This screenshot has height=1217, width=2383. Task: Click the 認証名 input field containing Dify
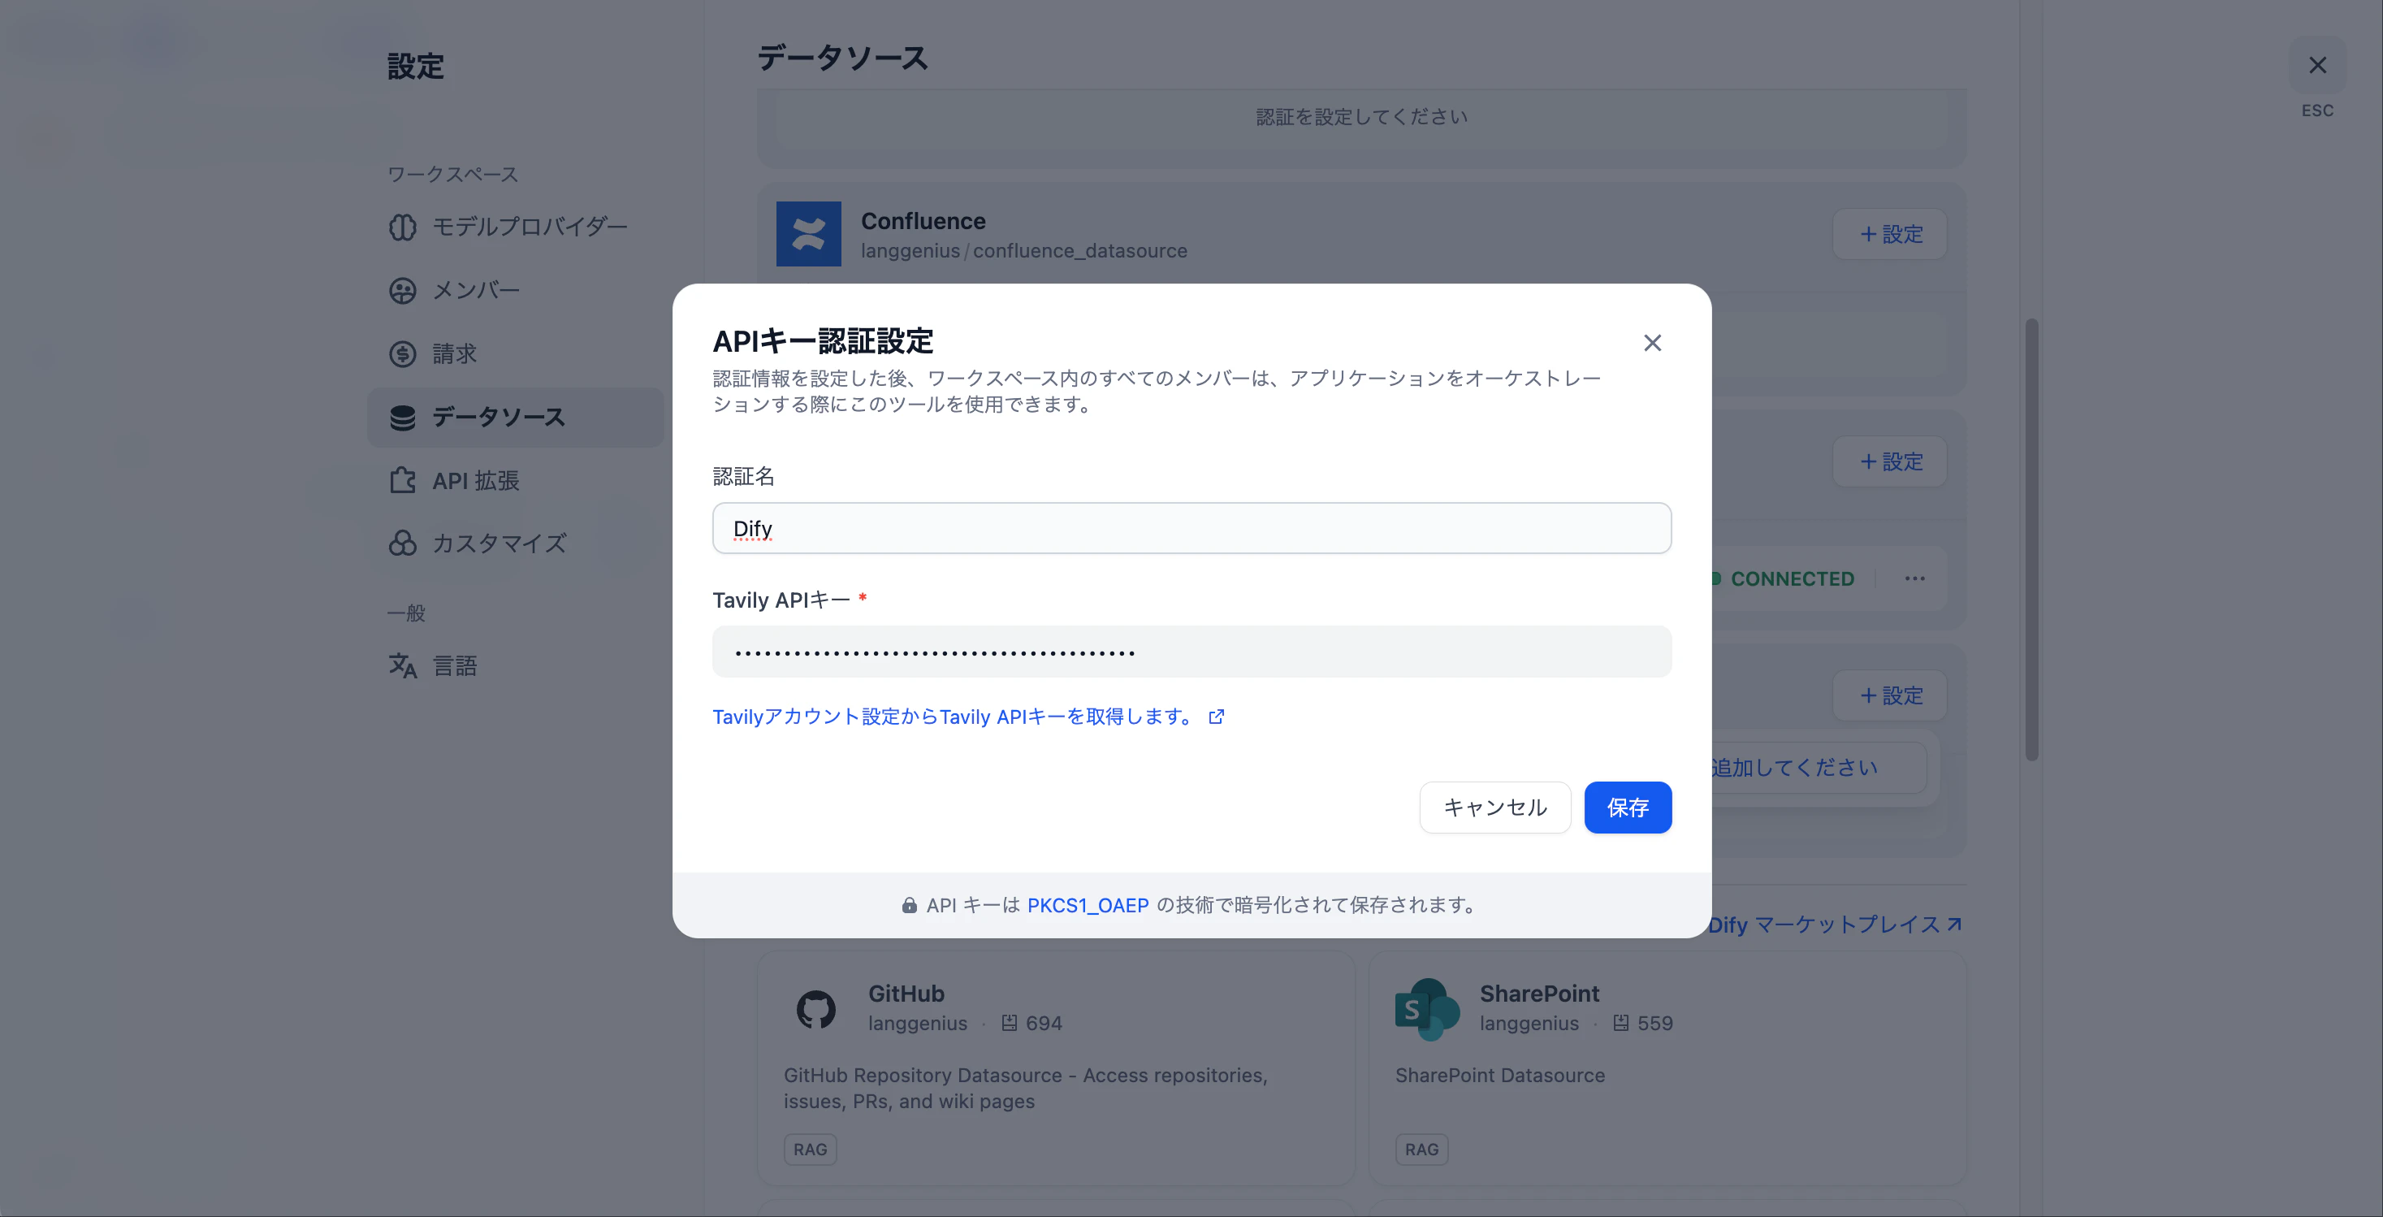(1191, 528)
